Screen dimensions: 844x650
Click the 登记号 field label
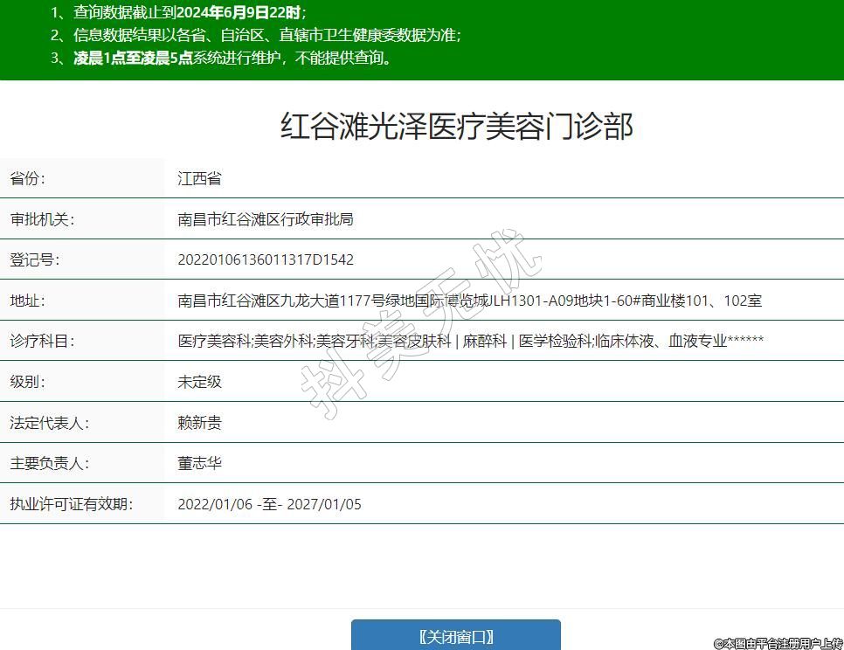(34, 260)
